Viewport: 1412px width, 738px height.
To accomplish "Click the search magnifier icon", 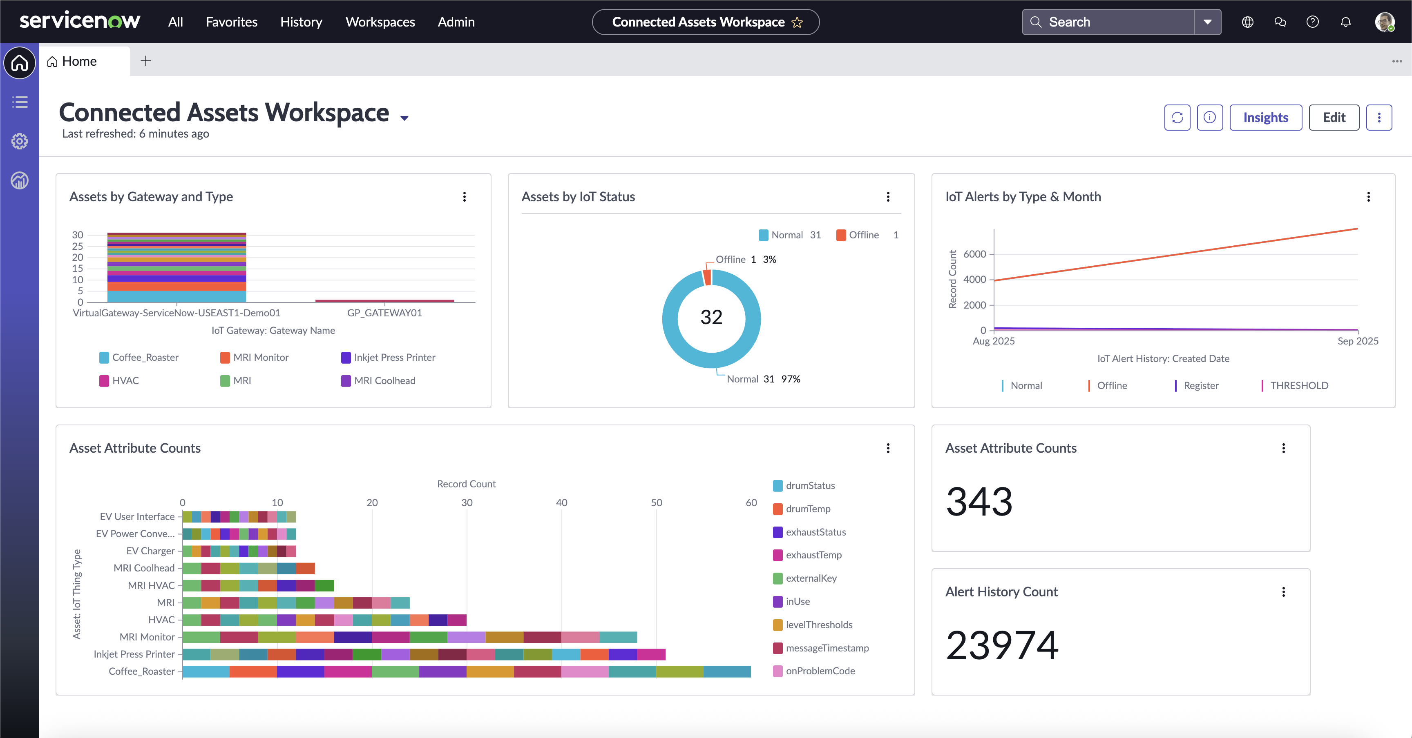I will click(x=1035, y=22).
